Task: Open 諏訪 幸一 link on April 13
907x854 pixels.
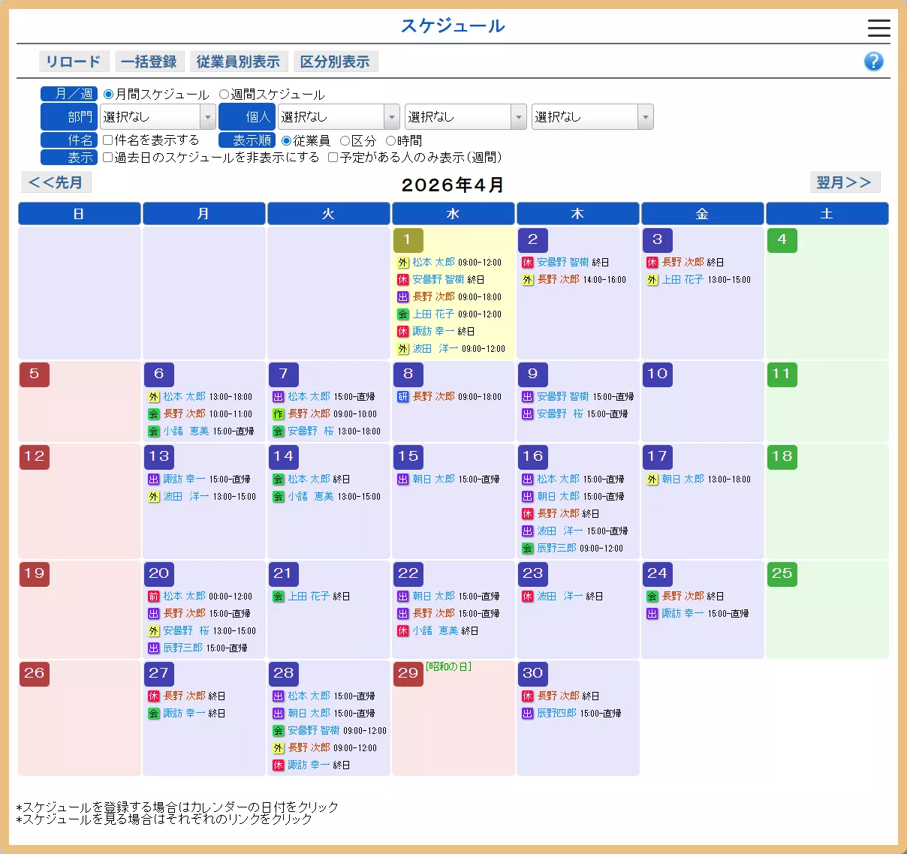Action: (184, 480)
